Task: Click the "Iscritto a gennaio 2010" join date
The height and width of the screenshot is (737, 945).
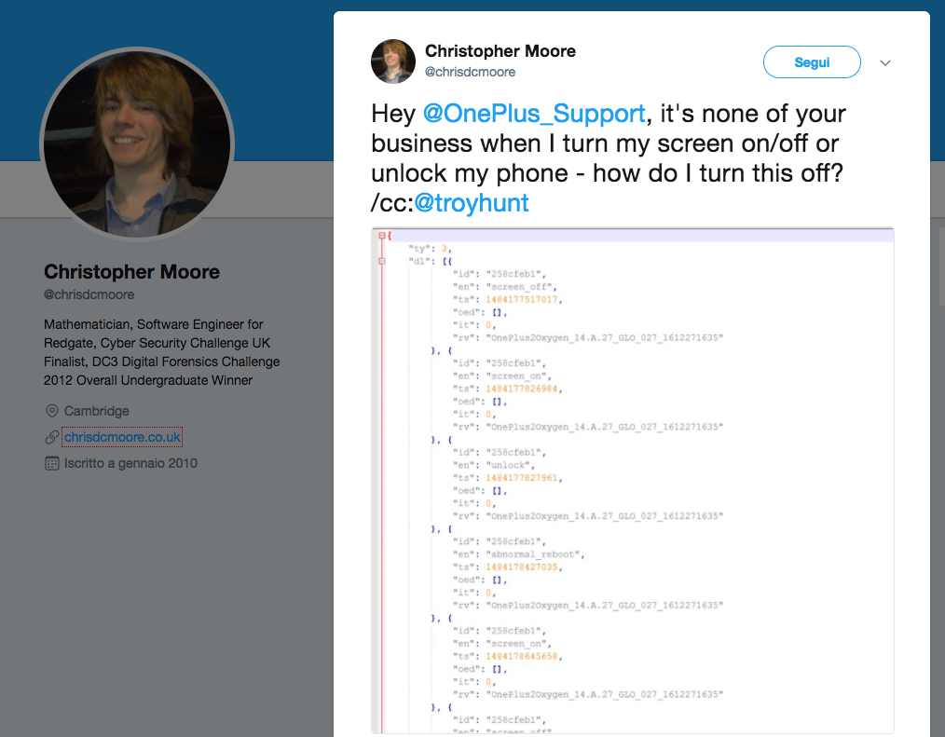Action: pyautogui.click(x=130, y=463)
